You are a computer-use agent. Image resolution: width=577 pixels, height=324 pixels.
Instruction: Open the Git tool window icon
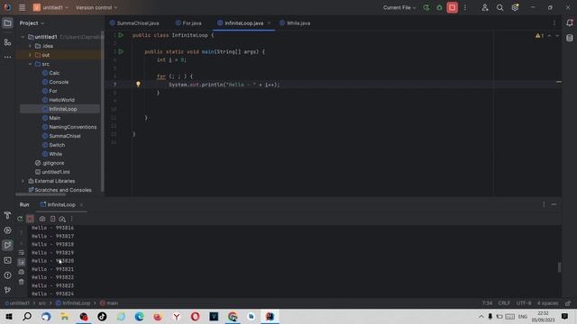[x=7, y=290]
